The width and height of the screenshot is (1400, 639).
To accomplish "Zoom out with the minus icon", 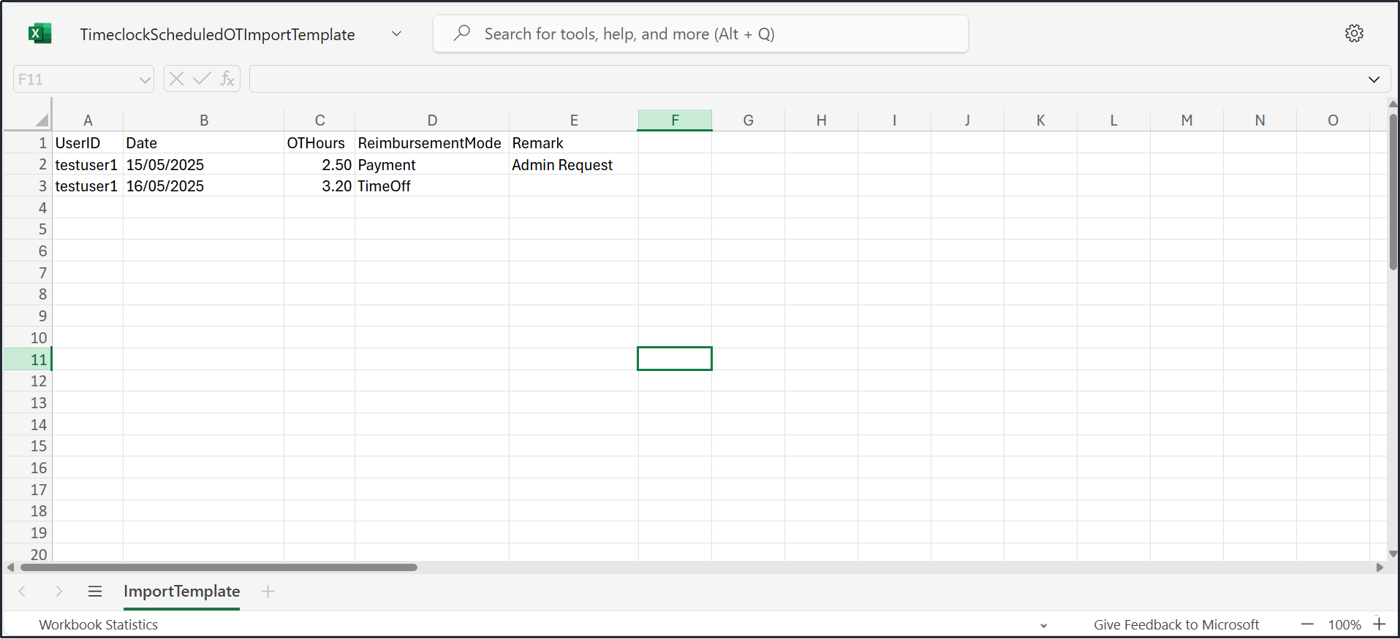I will (1307, 624).
